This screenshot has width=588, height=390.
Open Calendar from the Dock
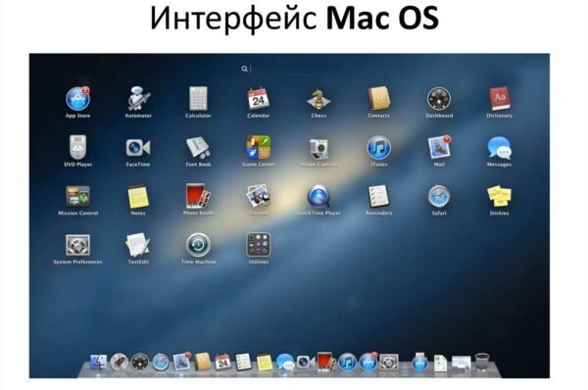222,363
